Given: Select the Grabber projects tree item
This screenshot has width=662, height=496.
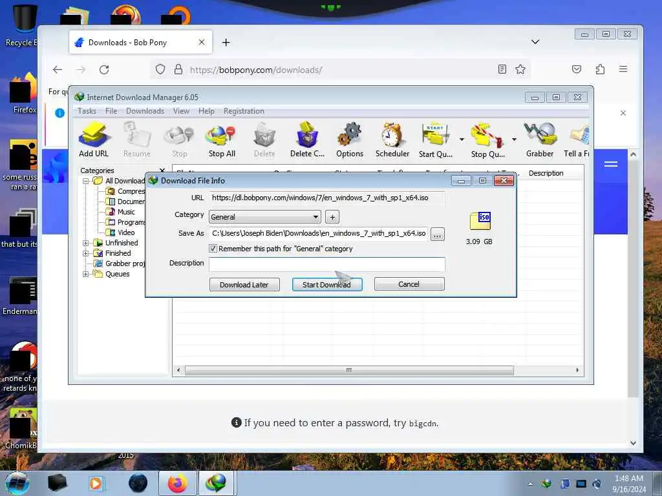Looking at the screenshot, I should tap(120, 263).
